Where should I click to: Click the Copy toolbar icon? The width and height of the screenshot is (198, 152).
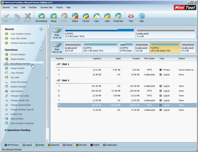(96, 17)
